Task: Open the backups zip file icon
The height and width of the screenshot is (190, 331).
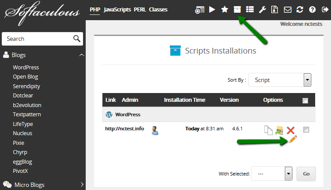Action: [274, 10]
